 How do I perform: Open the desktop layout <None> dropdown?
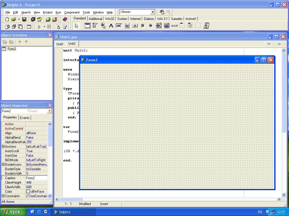(153, 12)
